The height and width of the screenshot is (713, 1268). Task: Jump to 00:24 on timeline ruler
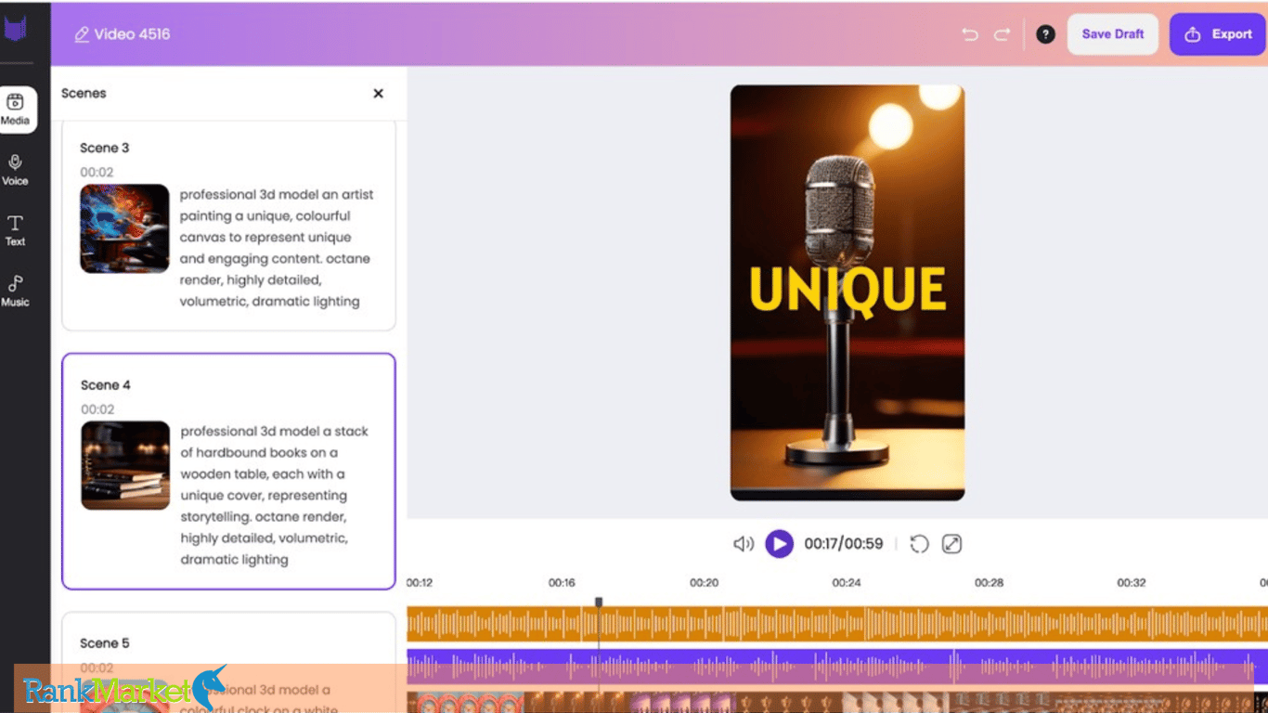click(x=846, y=583)
